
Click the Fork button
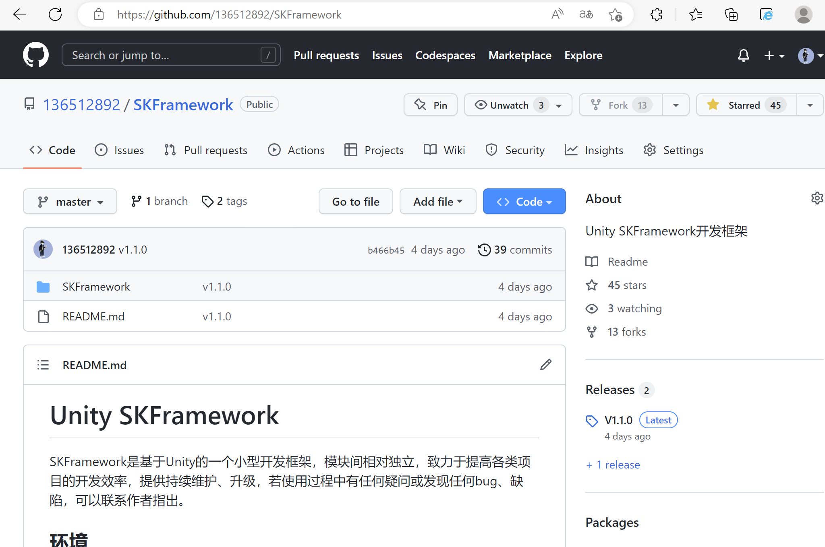tap(621, 105)
